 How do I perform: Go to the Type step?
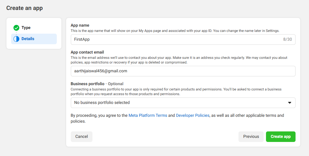pos(26,28)
